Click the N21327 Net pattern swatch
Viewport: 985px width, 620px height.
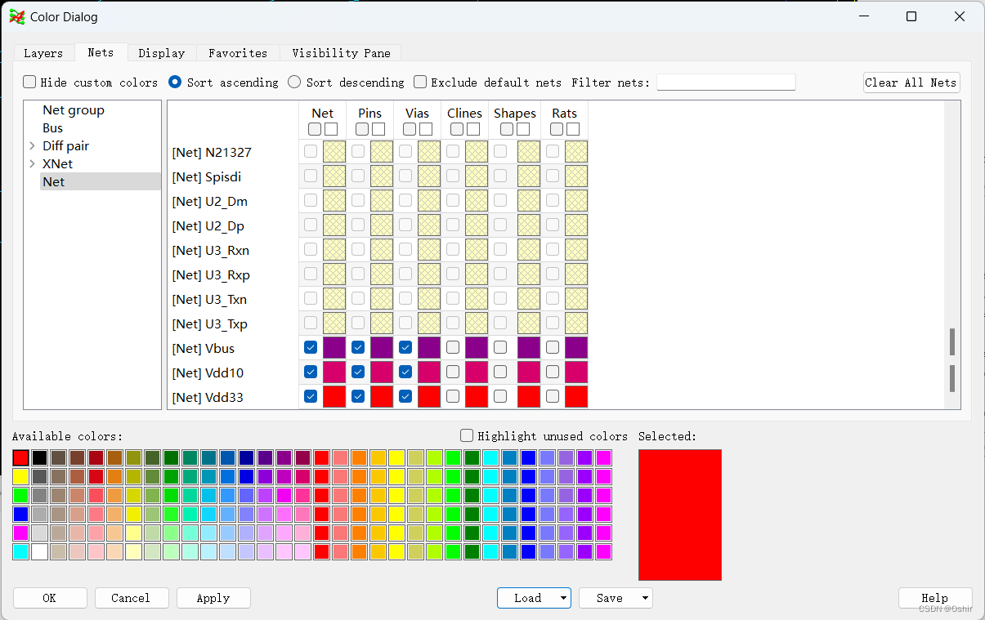[x=334, y=152]
